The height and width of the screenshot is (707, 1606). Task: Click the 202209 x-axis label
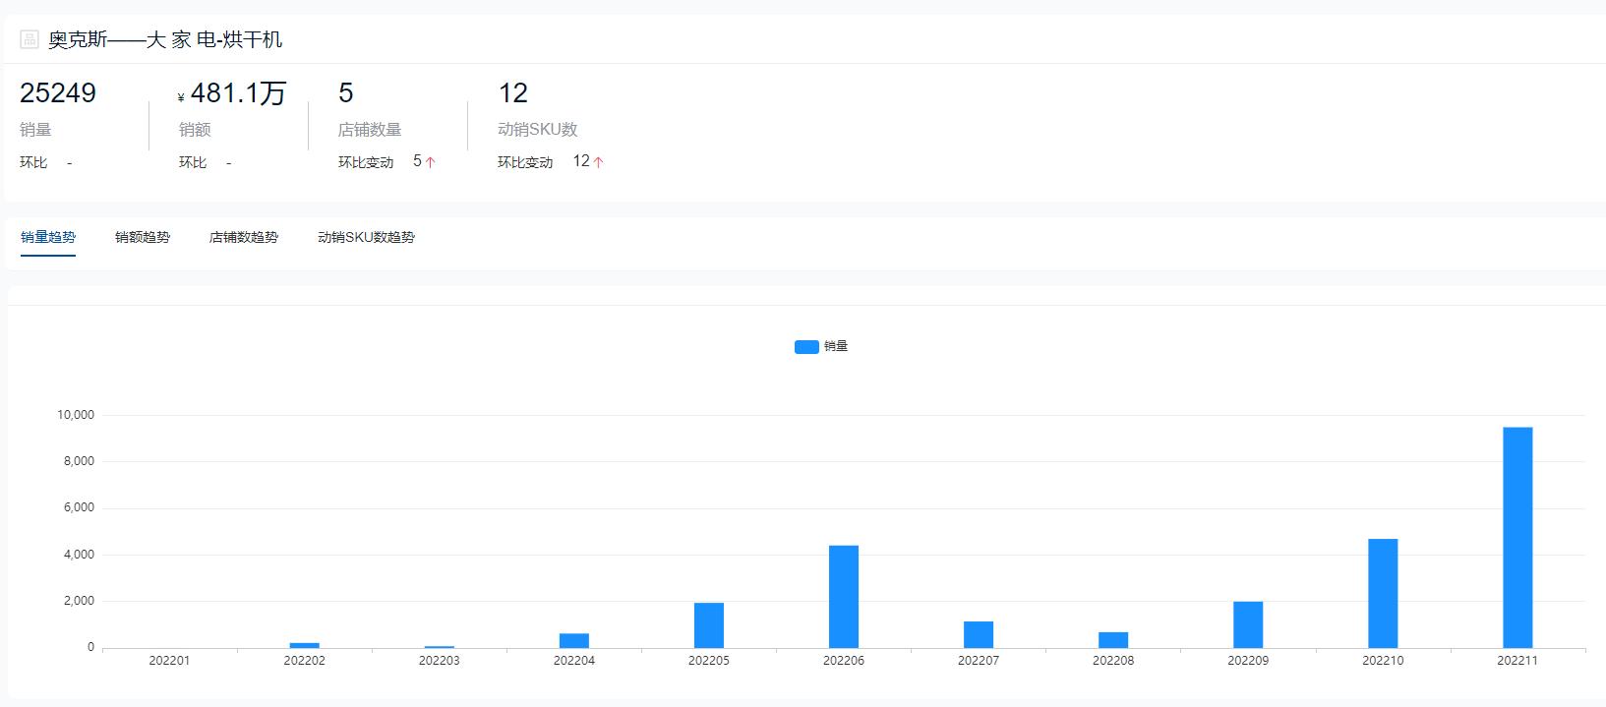pos(1248,661)
